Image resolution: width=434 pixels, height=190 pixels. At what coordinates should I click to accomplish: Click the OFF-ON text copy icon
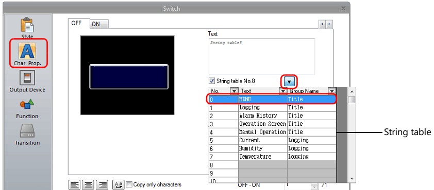118,185
